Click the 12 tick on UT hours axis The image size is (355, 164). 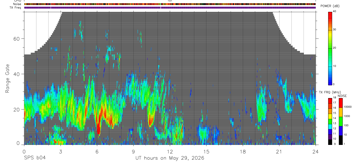(x=170, y=152)
